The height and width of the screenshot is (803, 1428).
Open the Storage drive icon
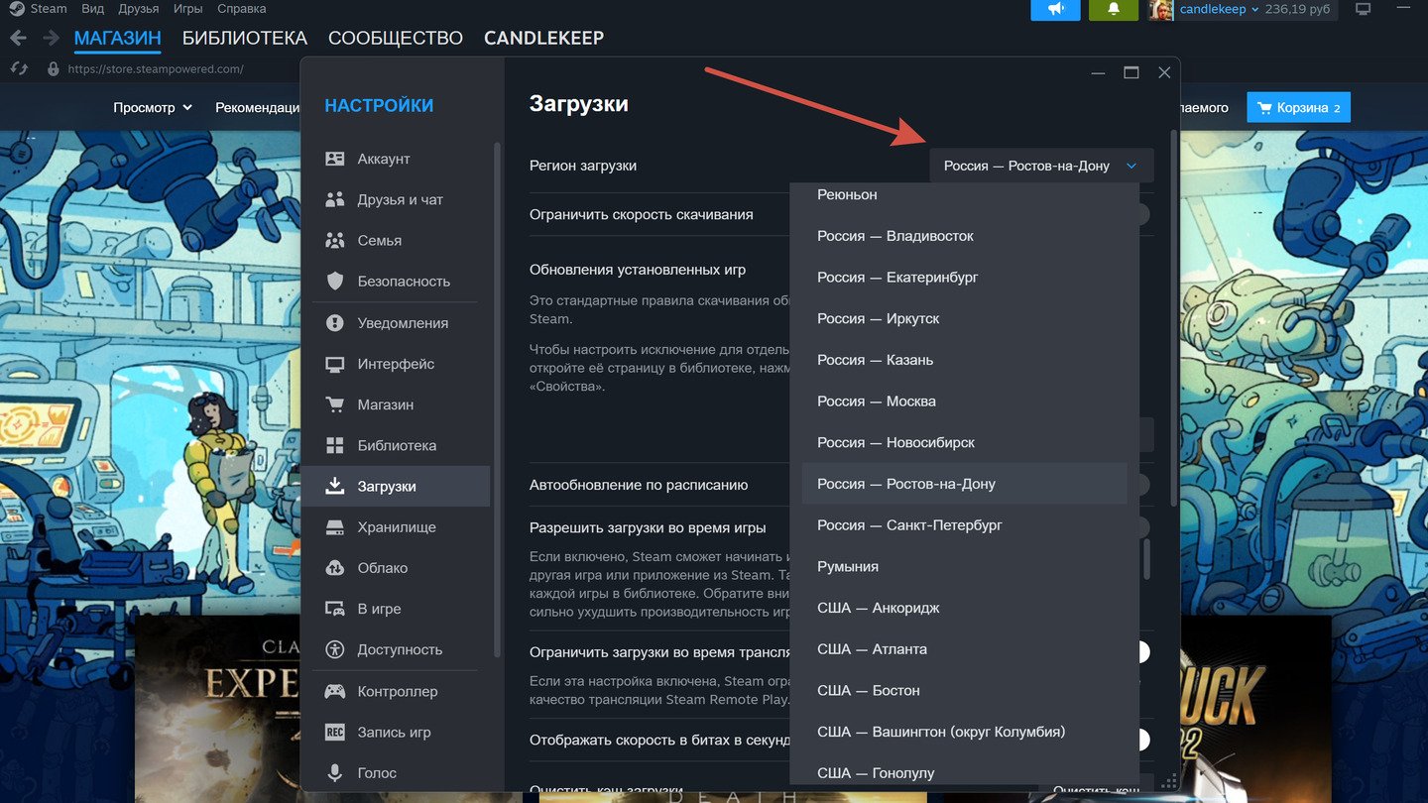click(335, 527)
